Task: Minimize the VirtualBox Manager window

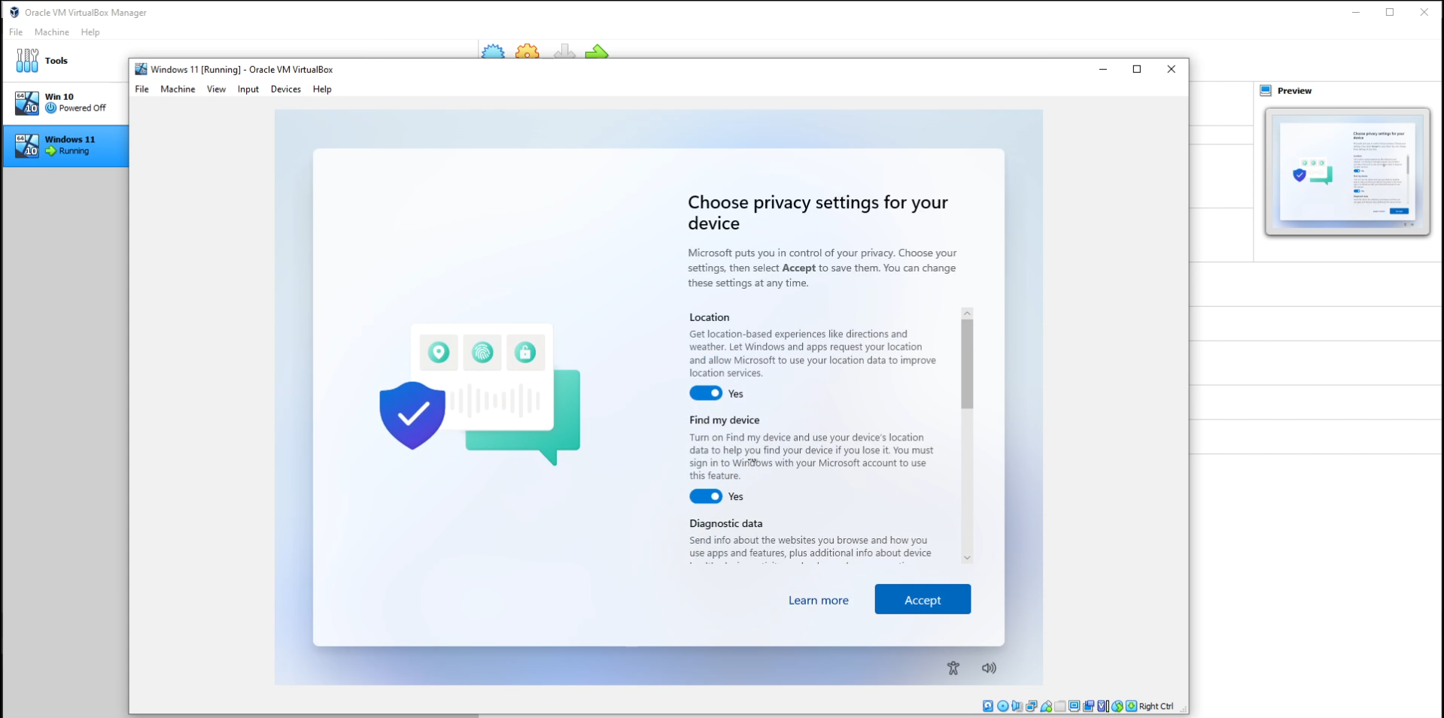Action: (x=1356, y=12)
